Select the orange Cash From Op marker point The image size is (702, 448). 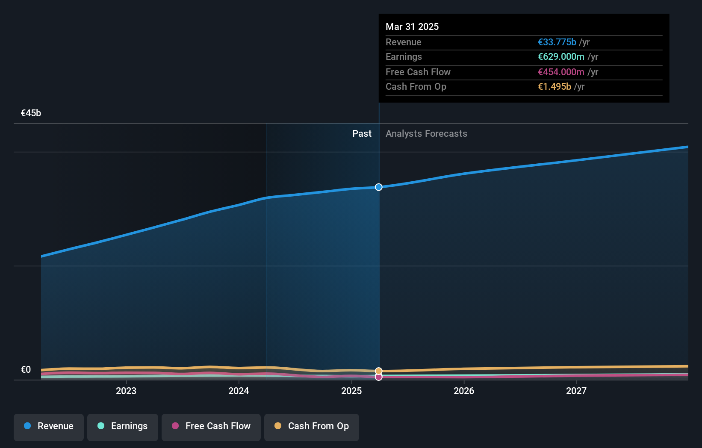tap(379, 371)
